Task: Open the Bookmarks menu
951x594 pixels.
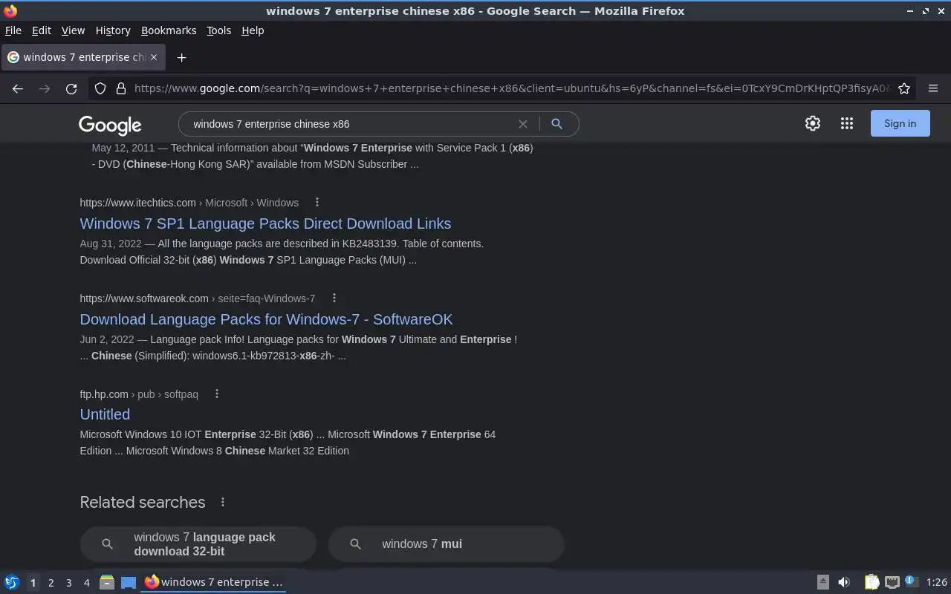Action: pyautogui.click(x=169, y=30)
